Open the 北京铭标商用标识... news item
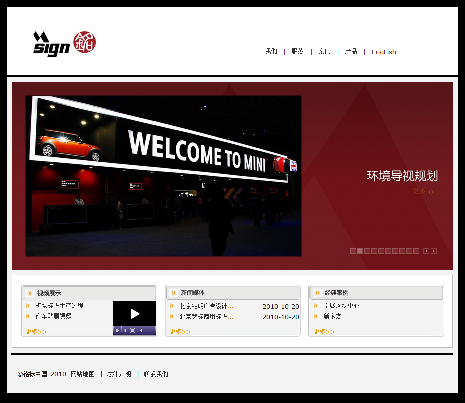Screen dimensions: 465x403 206,316
